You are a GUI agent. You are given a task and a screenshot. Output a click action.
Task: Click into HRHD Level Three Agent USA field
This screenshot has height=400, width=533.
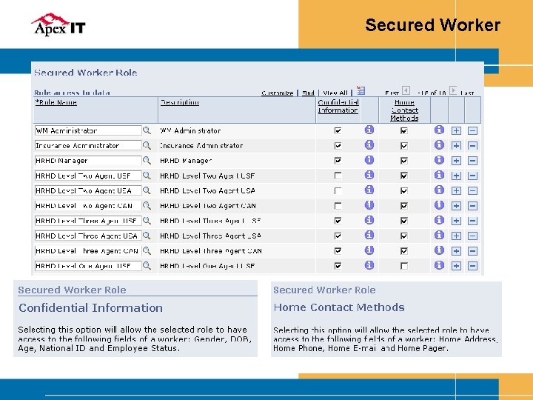[x=88, y=236]
